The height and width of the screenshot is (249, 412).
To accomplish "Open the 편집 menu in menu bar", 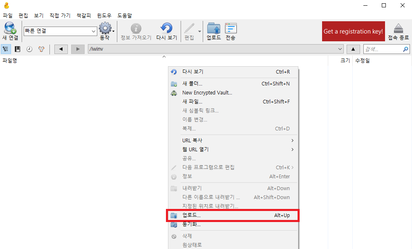I will coord(23,16).
